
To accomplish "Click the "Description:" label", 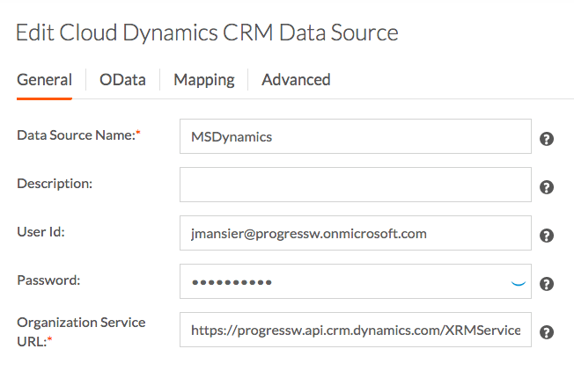I will click(55, 183).
